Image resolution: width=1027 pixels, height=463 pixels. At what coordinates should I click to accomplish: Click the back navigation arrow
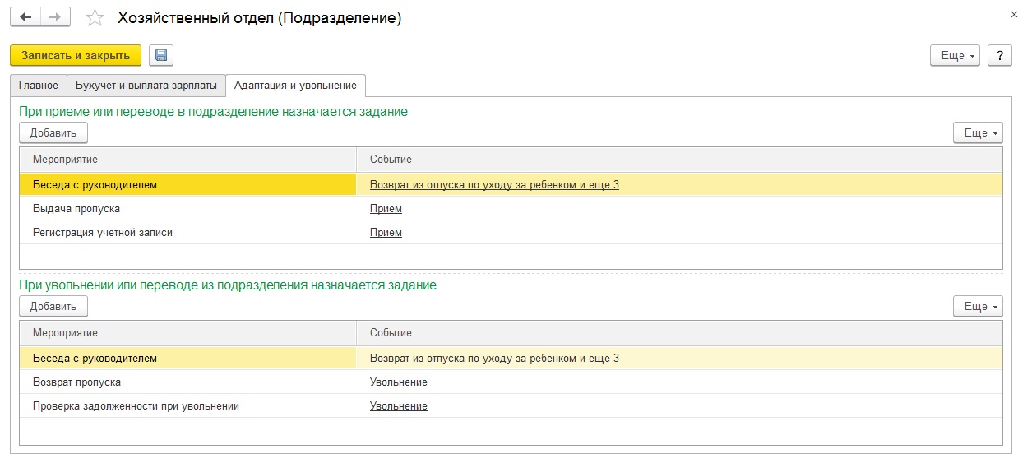pos(26,17)
